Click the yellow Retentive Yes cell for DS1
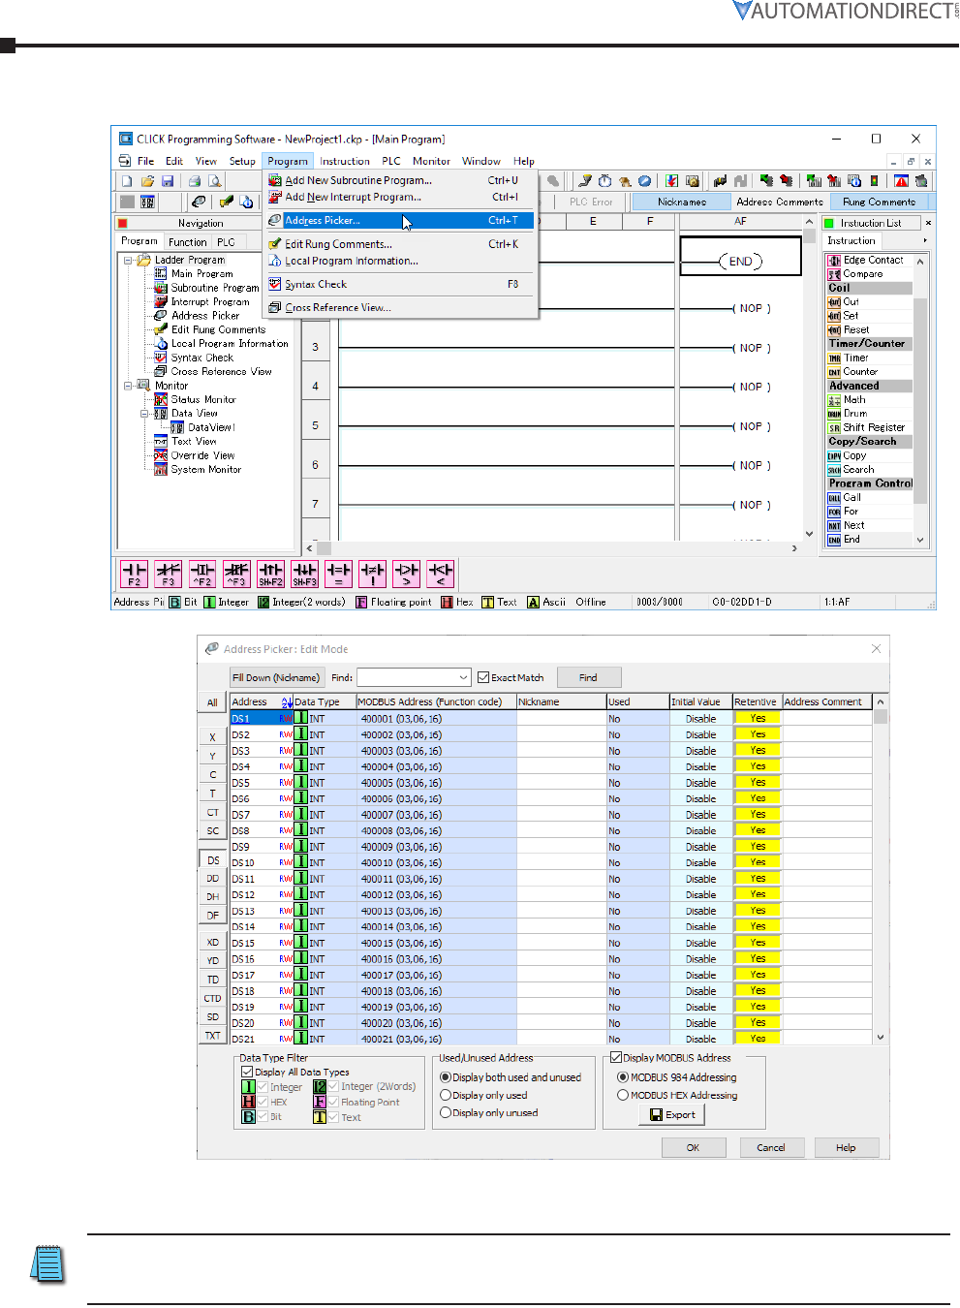Screen dimensions: 960x1308 [x=758, y=719]
